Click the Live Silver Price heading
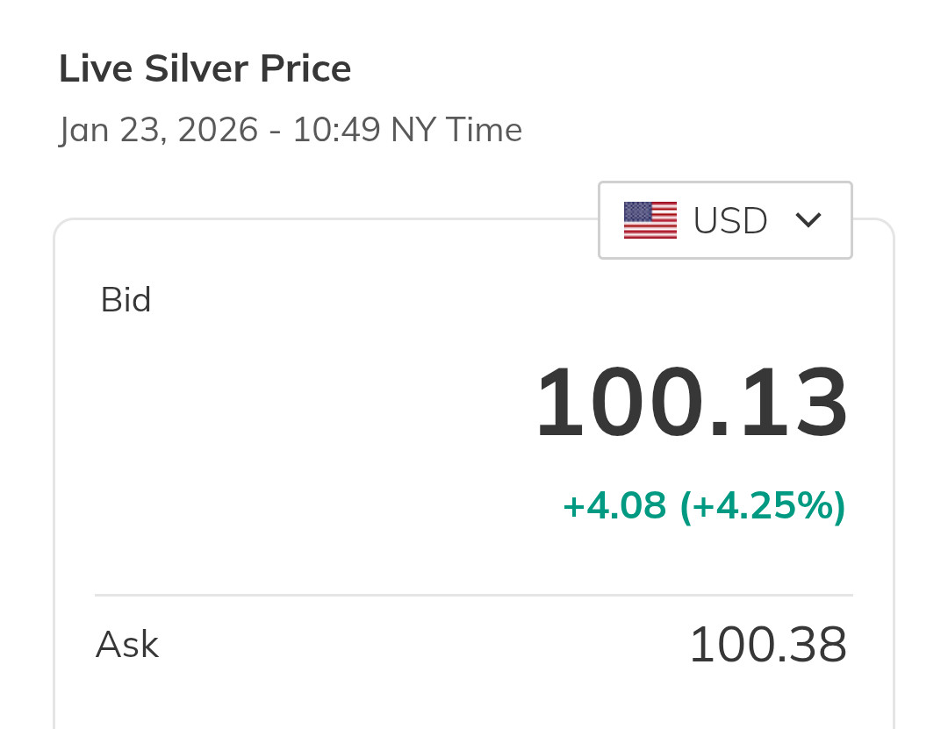The height and width of the screenshot is (729, 948). point(205,68)
